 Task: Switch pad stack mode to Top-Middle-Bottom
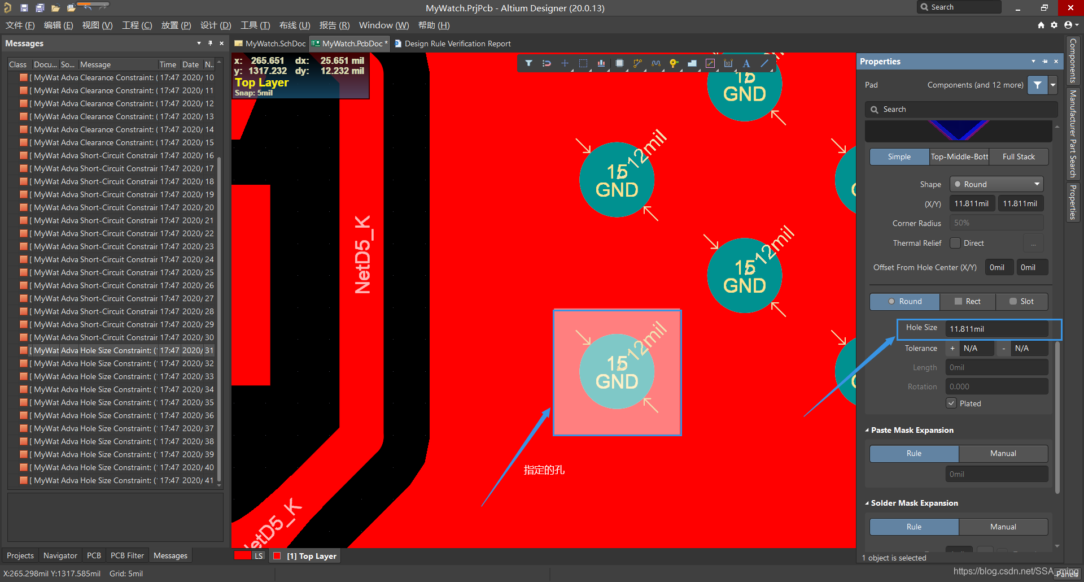click(959, 157)
